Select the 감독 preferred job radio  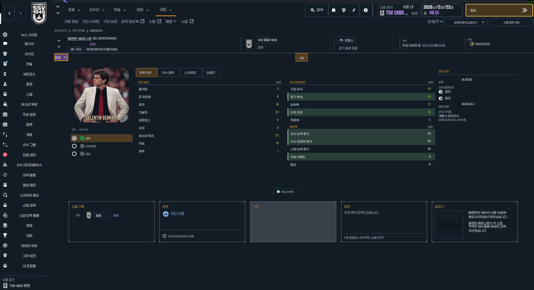click(x=74, y=138)
